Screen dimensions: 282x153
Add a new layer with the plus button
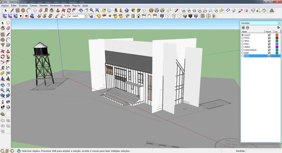243,28
